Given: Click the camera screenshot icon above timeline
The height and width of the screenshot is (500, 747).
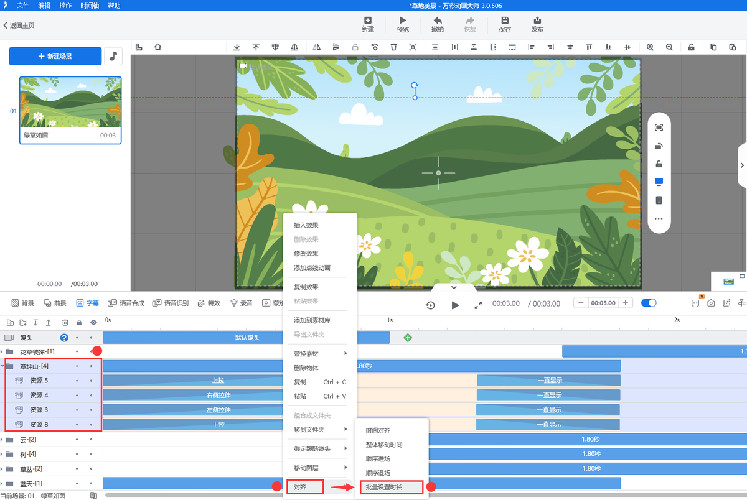Looking at the screenshot, I should point(711,303).
